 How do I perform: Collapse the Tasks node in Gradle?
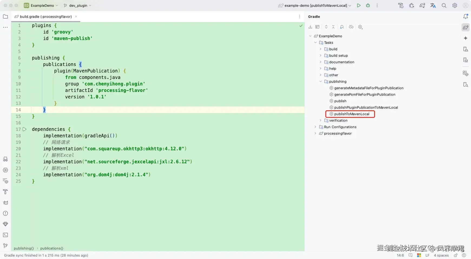tap(315, 42)
